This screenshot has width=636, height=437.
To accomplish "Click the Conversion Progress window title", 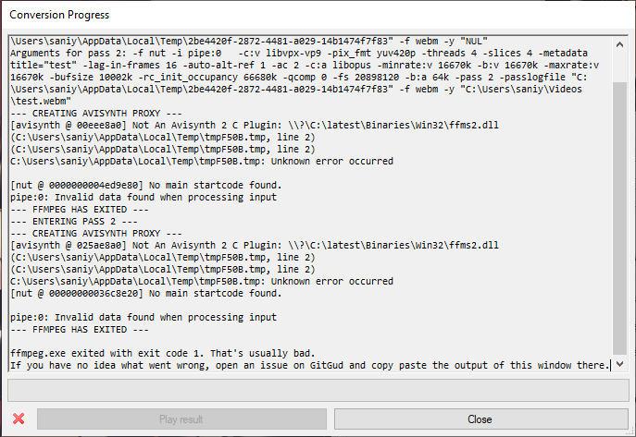I will point(59,15).
